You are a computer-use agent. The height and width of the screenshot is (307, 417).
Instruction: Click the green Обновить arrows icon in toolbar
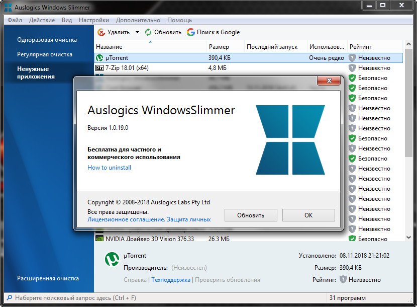coord(148,33)
